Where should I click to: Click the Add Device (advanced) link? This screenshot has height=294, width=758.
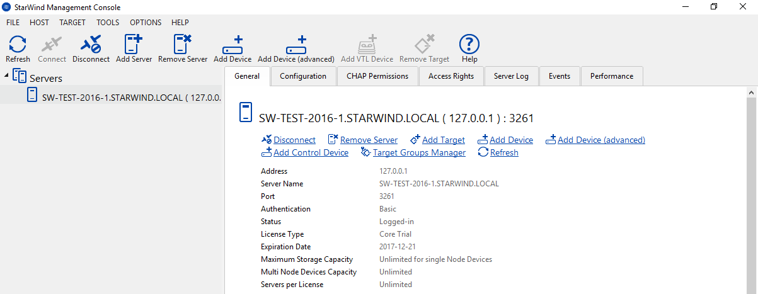click(601, 140)
